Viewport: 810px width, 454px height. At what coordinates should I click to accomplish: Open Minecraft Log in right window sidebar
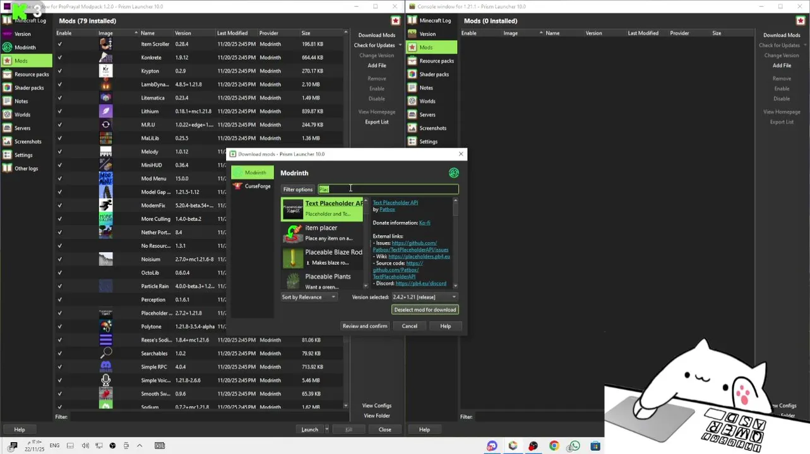point(435,20)
